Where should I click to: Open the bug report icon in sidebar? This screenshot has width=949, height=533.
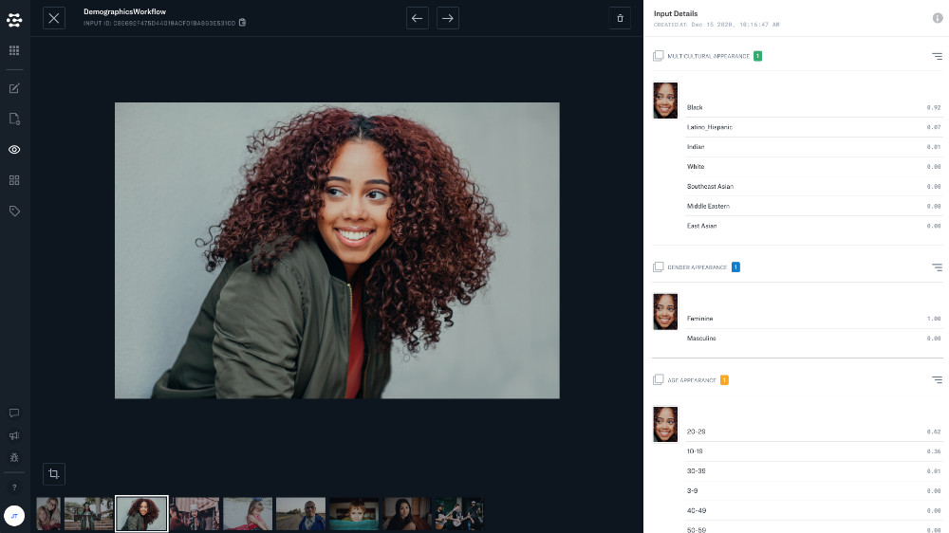click(14, 458)
